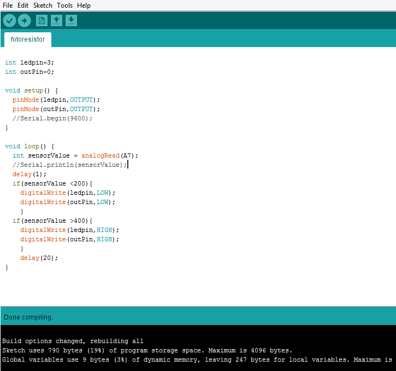The image size is (396, 371).
Task: Click the 'Sketch uses 790 bytes' console line
Action: coord(147,351)
